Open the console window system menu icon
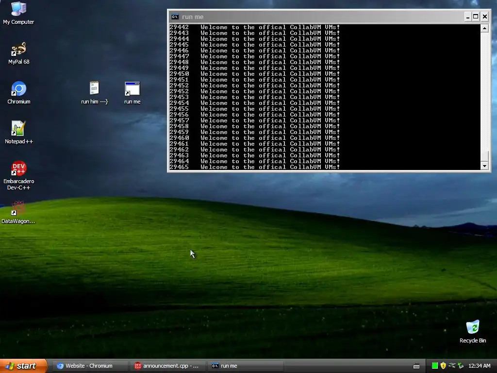 pyautogui.click(x=175, y=17)
